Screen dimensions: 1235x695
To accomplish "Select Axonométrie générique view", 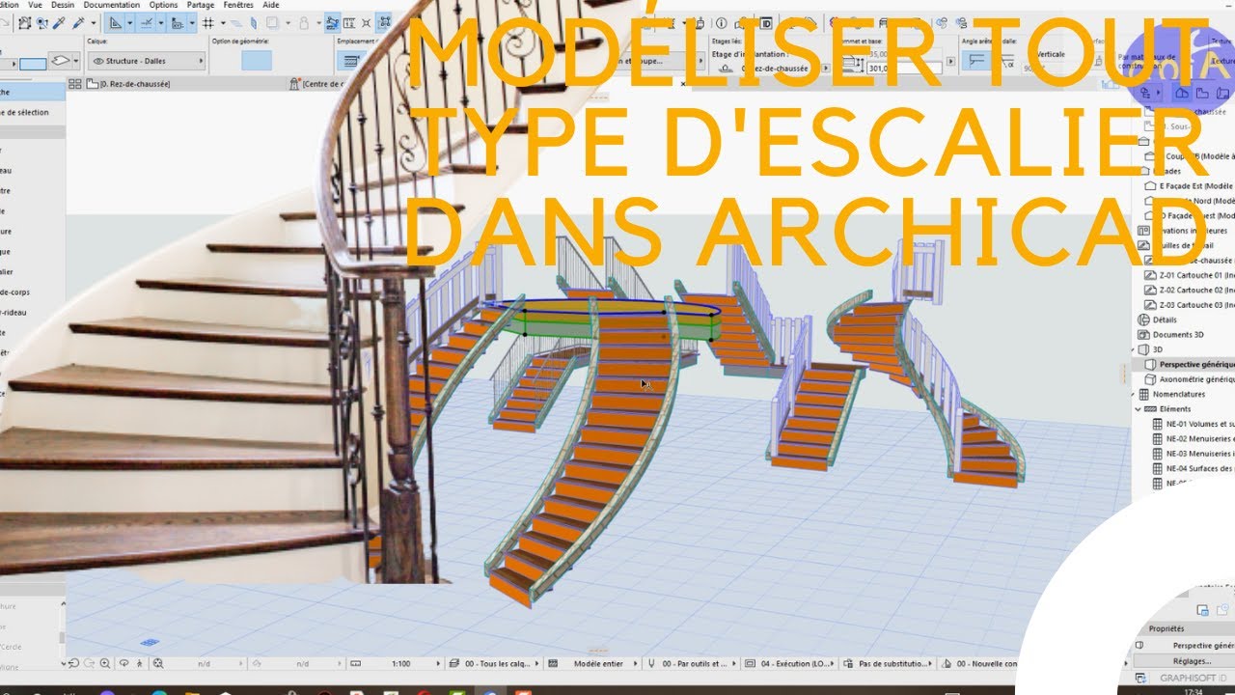I will (x=1189, y=379).
